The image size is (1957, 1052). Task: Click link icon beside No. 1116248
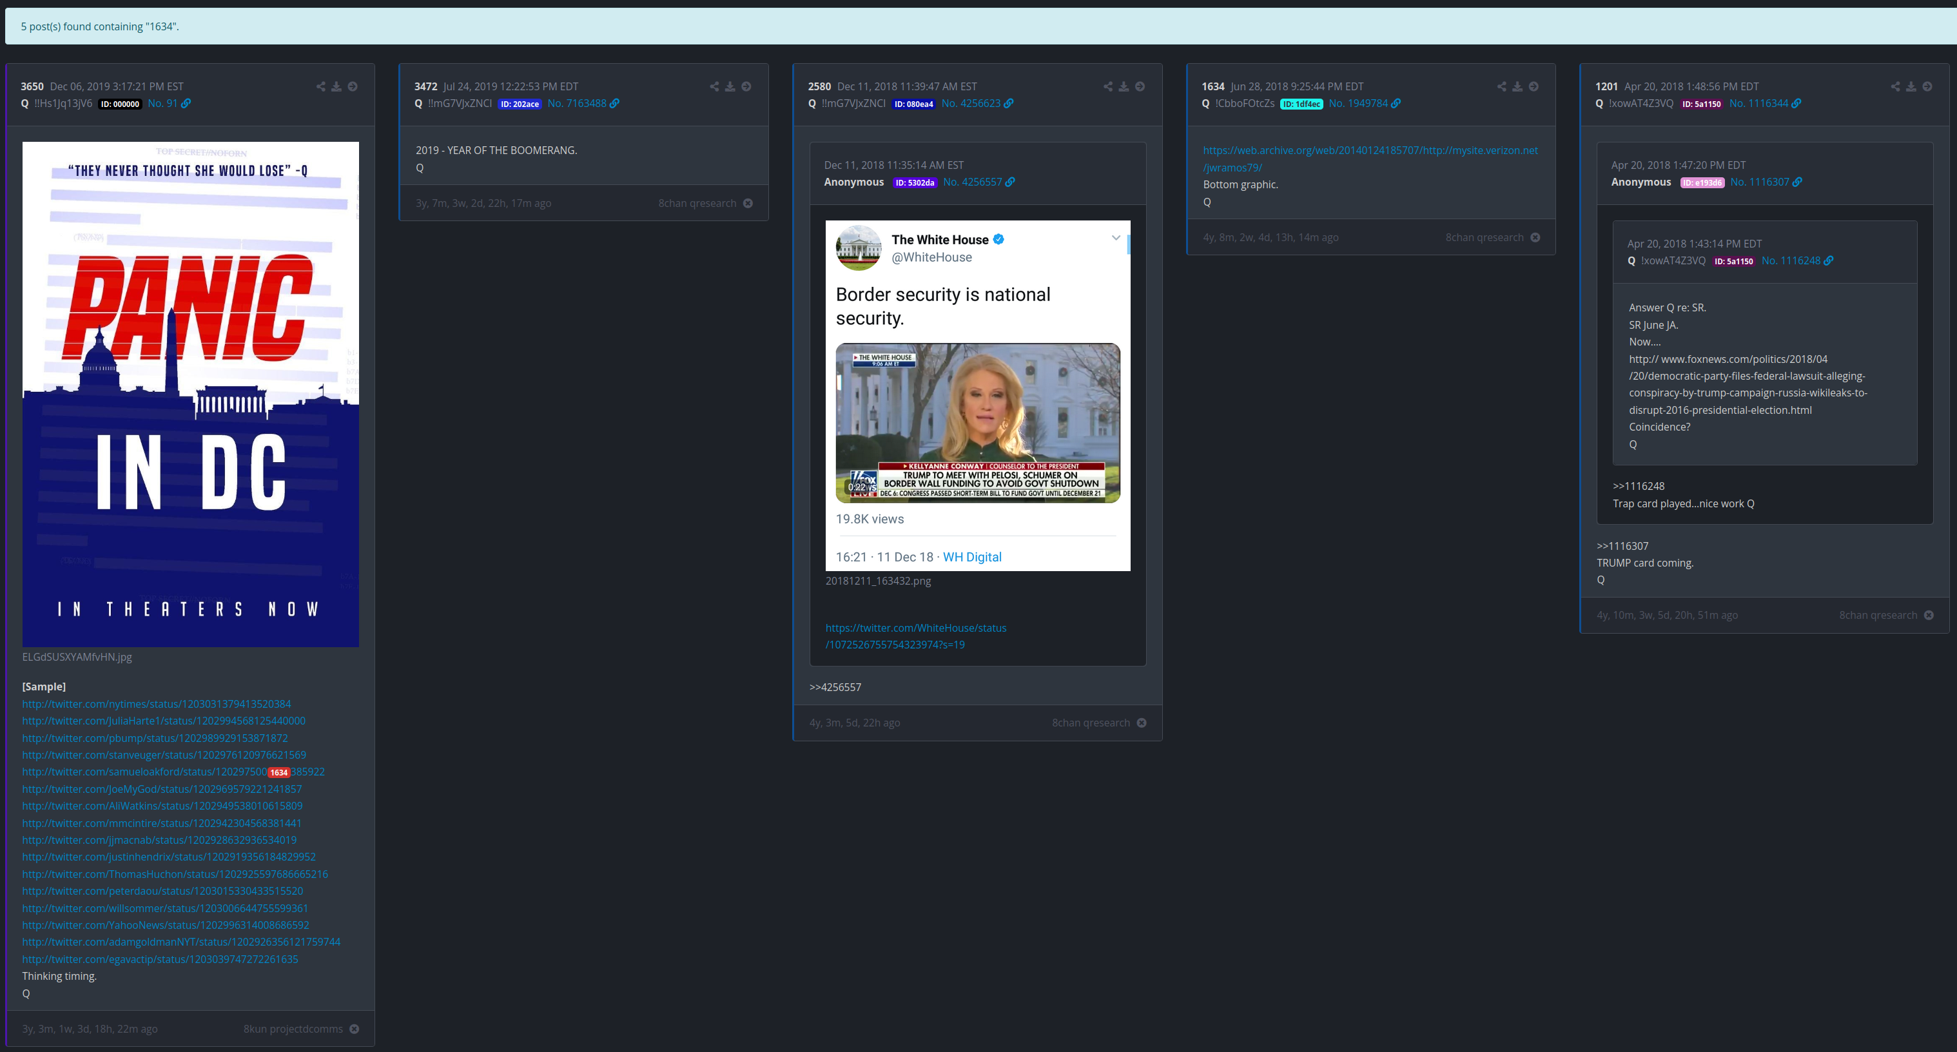pos(1828,260)
